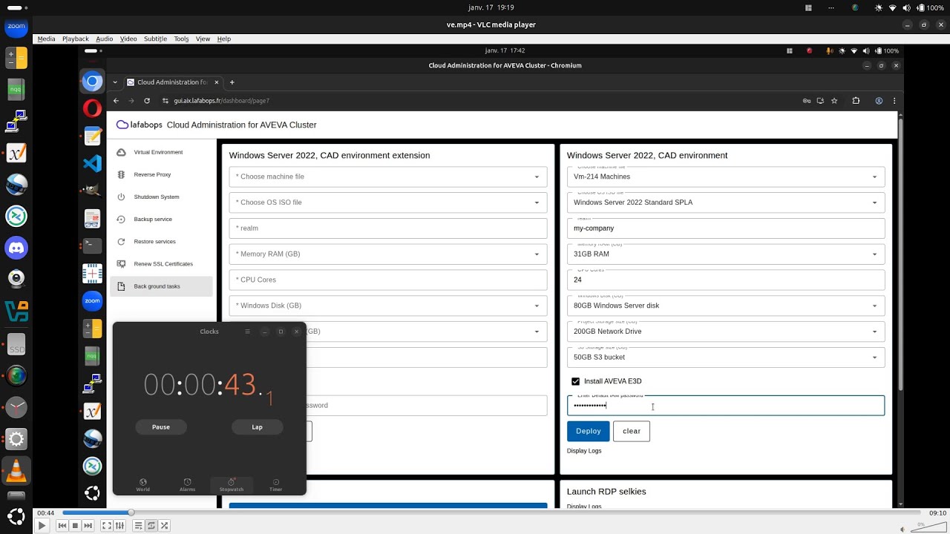Click the clear button beside Deploy

click(632, 431)
